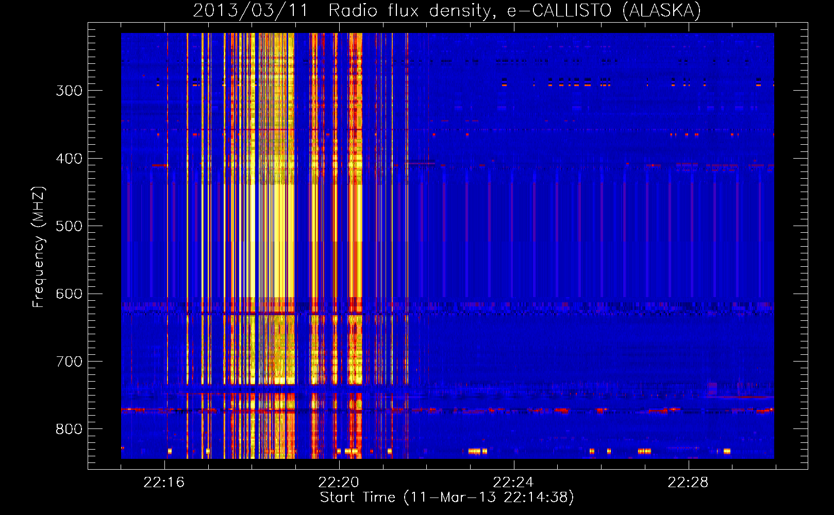Click the "600" frequency tick label
834x515 pixels.
69,294
